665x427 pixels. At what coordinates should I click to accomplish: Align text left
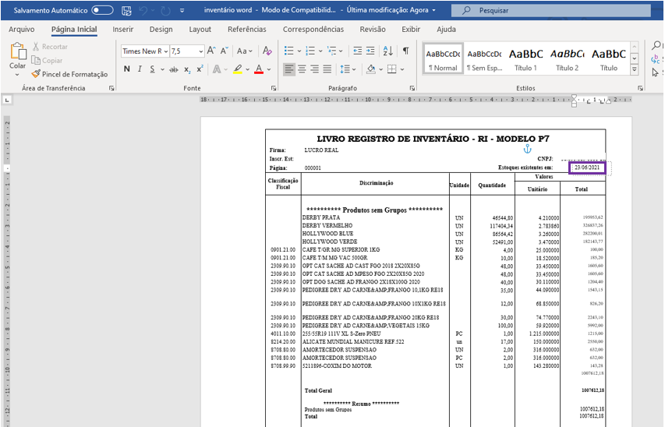tap(288, 69)
